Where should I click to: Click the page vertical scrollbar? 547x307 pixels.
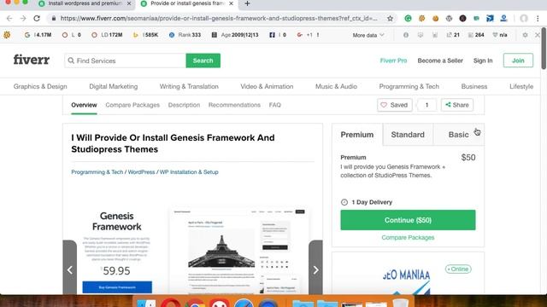(544, 49)
